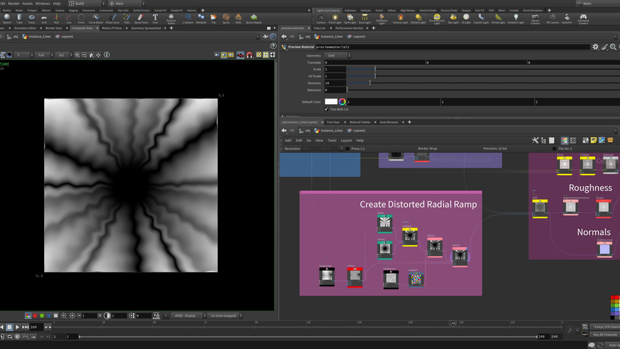The height and width of the screenshot is (349, 620).
Task: Switch to the Geometry Spreadsheet tab
Action: [x=146, y=28]
